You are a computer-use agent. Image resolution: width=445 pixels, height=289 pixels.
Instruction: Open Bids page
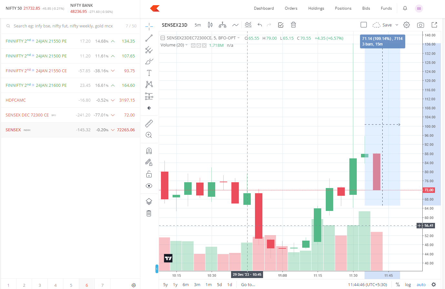(x=366, y=8)
